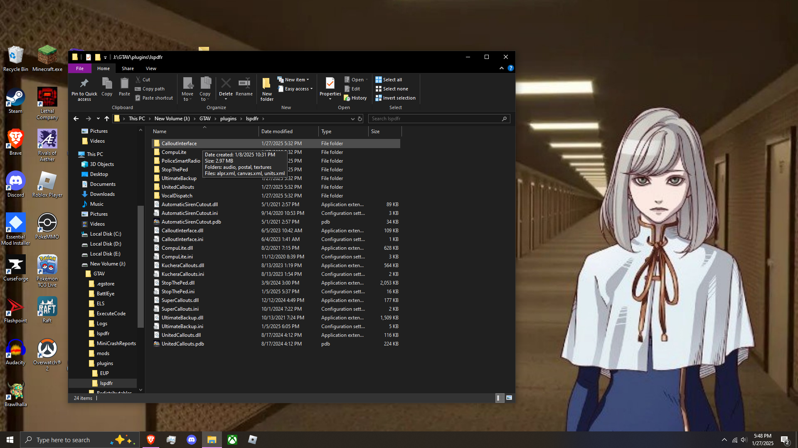Viewport: 798px width, 448px height.
Task: Click the Rename icon in ribbon
Action: 244,83
